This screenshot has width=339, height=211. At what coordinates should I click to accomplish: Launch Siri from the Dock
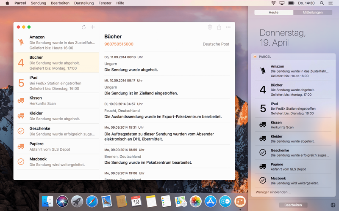pyautogui.click(x=62, y=202)
